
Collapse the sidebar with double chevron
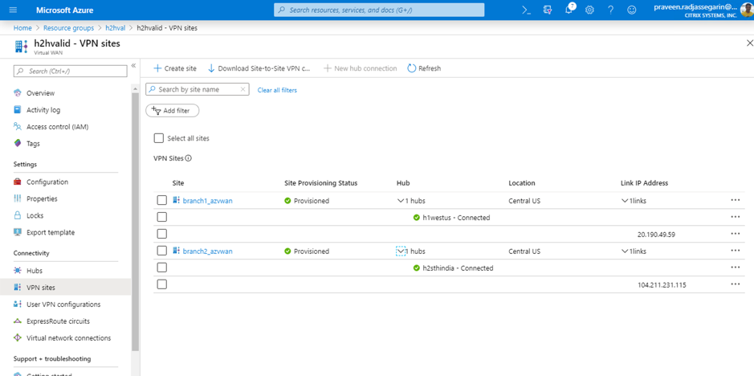click(x=133, y=65)
